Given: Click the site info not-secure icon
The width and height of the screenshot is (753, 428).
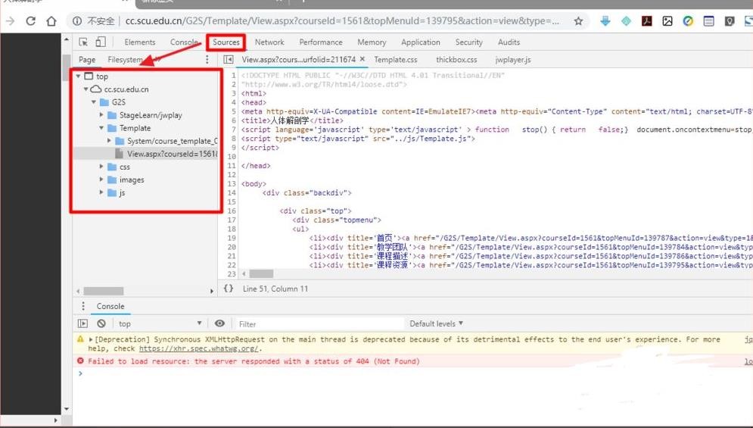Looking at the screenshot, I should (x=77, y=21).
